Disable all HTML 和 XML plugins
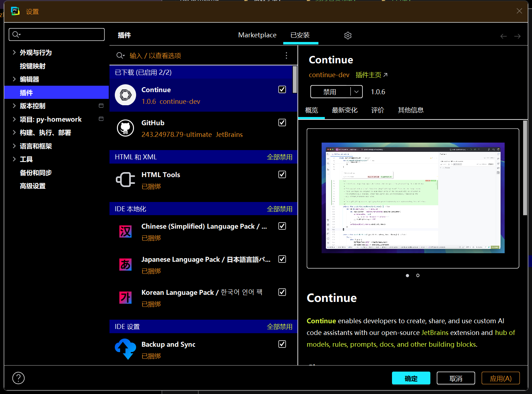Viewport: 532px width, 394px height. (x=280, y=157)
